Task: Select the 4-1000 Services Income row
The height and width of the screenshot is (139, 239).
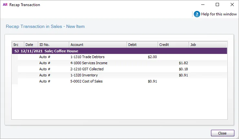Action: [89, 63]
